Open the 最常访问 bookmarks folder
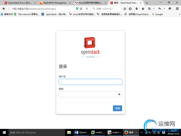 point(7,14)
